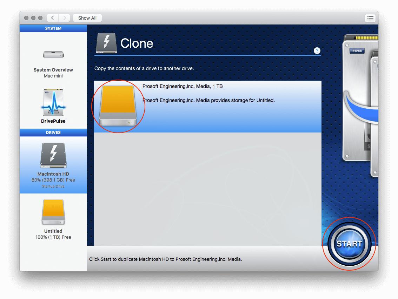398x299 pixels.
Task: Click the Macintosh HD free space label
Action: coord(53,179)
